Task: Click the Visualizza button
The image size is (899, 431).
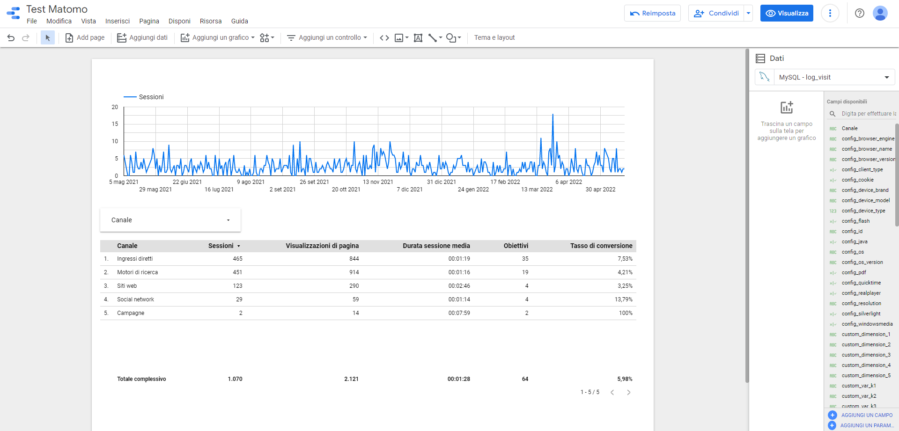Action: 787,13
